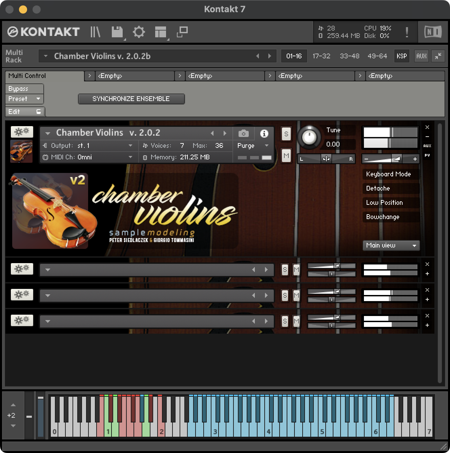Click the Chamber Violins volume slider
The image size is (450, 453).
390,159
